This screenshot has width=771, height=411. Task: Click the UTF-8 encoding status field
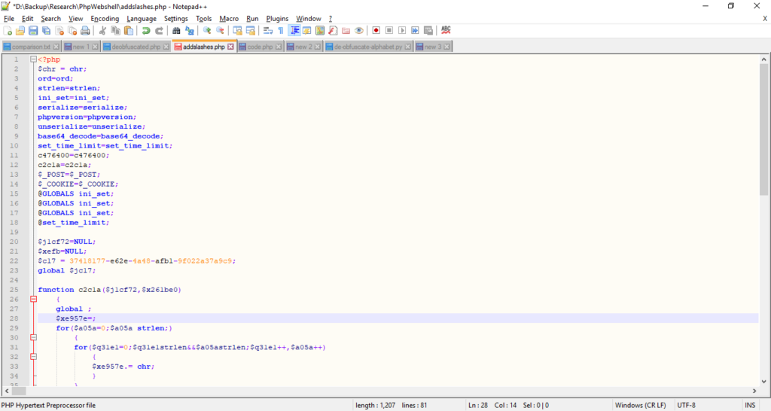[687, 406]
